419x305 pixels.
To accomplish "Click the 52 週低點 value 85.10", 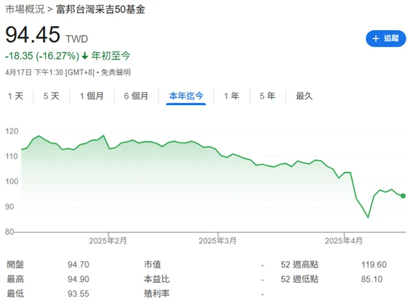I will pos(371,279).
